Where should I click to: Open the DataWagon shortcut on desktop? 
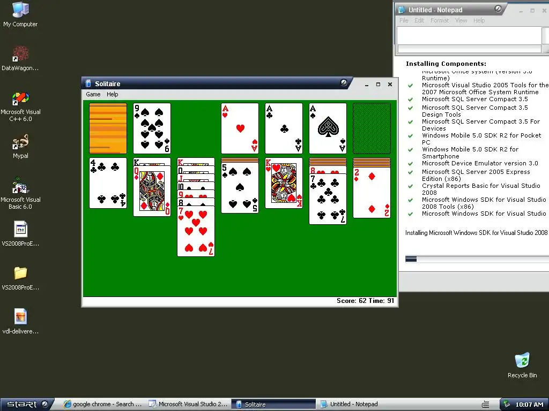click(20, 58)
